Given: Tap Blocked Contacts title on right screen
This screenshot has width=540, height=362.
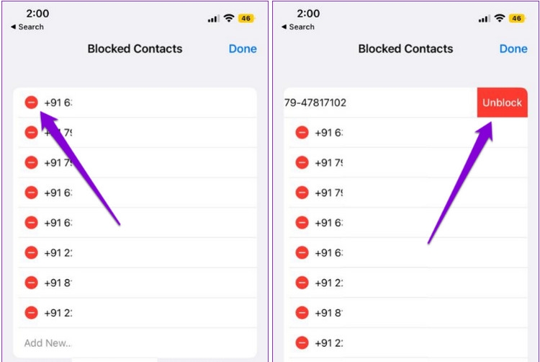Looking at the screenshot, I should [x=405, y=49].
